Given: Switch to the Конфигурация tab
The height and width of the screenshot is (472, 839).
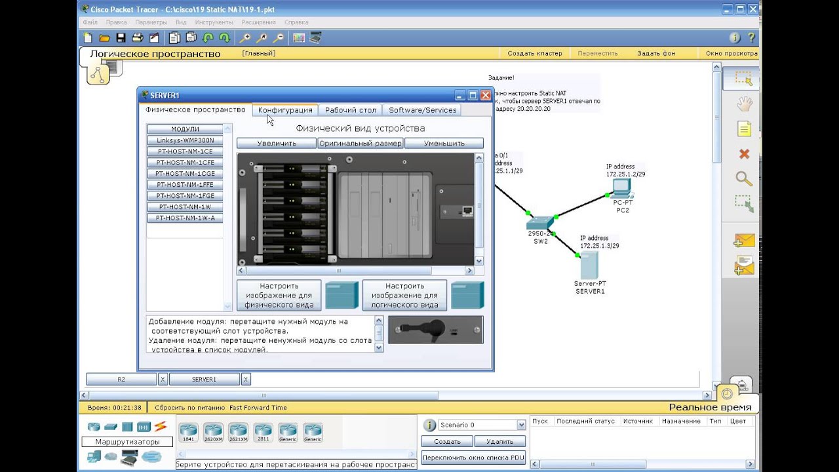Looking at the screenshot, I should 285,110.
